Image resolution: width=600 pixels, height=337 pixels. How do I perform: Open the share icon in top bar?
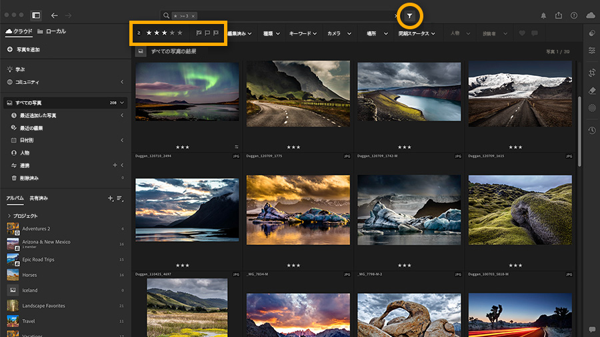click(x=559, y=15)
